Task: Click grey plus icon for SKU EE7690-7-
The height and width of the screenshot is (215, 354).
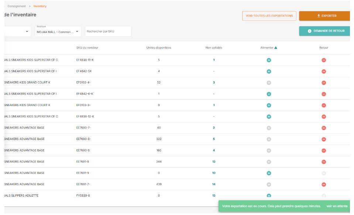Action: pyautogui.click(x=269, y=128)
